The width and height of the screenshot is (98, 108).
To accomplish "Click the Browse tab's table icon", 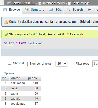I will [x=5, y=10].
